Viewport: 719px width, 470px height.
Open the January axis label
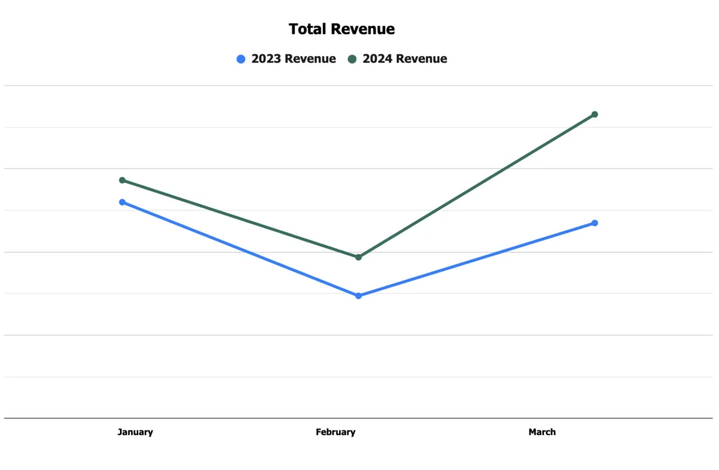tap(135, 432)
